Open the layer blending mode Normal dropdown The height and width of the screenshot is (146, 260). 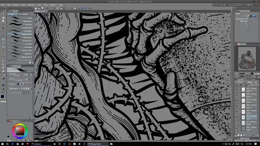point(241,82)
